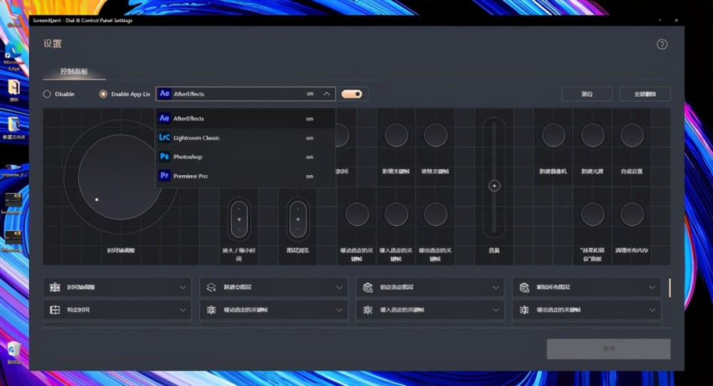Choose Lightroom Classic in the open app list
713x386 pixels.
(x=245, y=137)
